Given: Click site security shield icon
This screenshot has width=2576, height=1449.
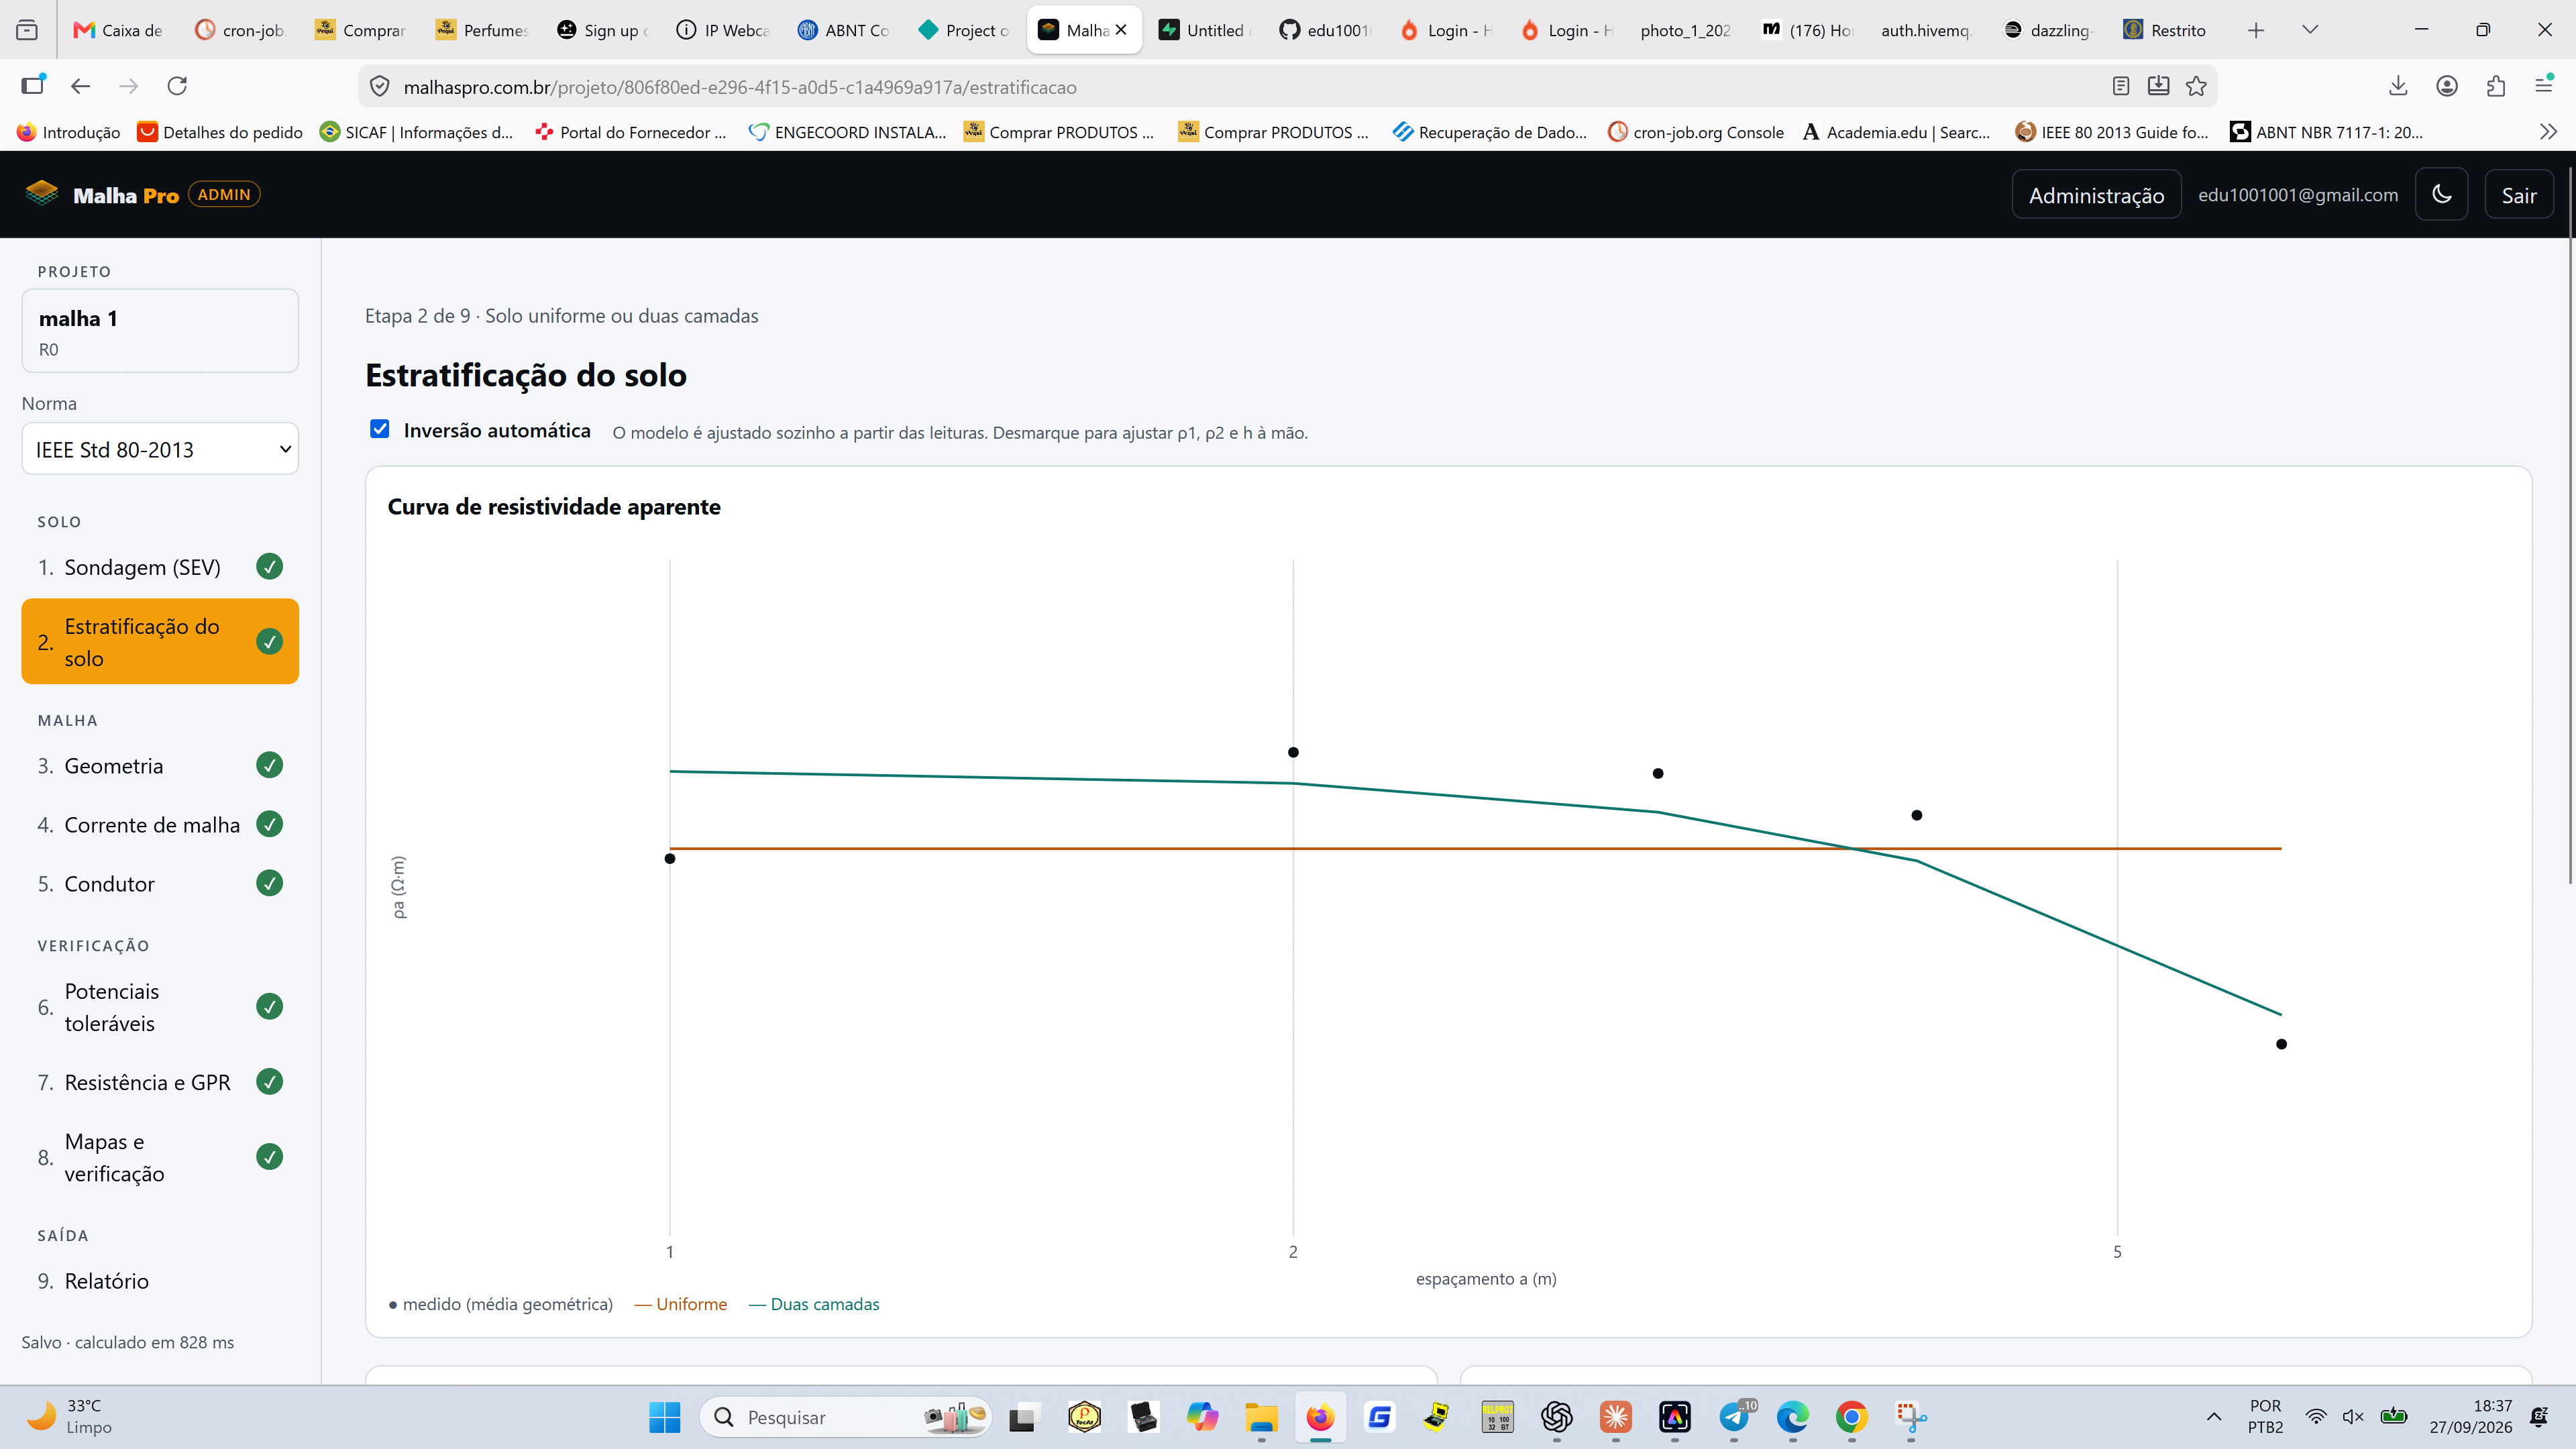Looking at the screenshot, I should 380,87.
